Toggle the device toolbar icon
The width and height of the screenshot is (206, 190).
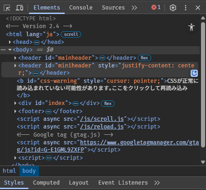(x=19, y=8)
